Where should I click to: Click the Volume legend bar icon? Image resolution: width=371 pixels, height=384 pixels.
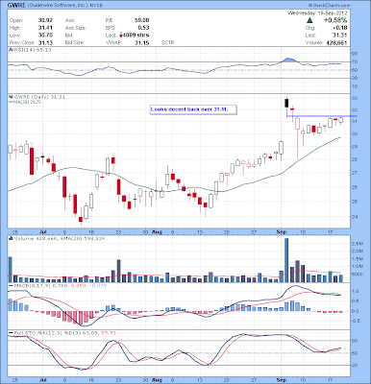click(11, 238)
